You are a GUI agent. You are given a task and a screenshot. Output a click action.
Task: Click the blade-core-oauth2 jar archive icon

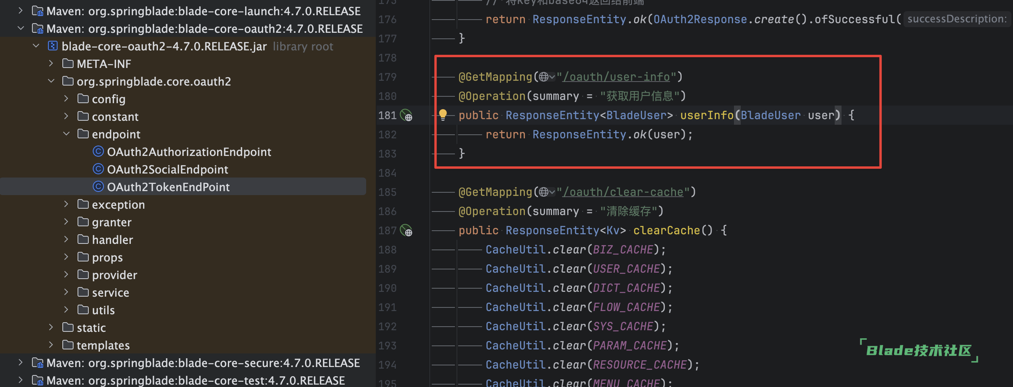52,46
